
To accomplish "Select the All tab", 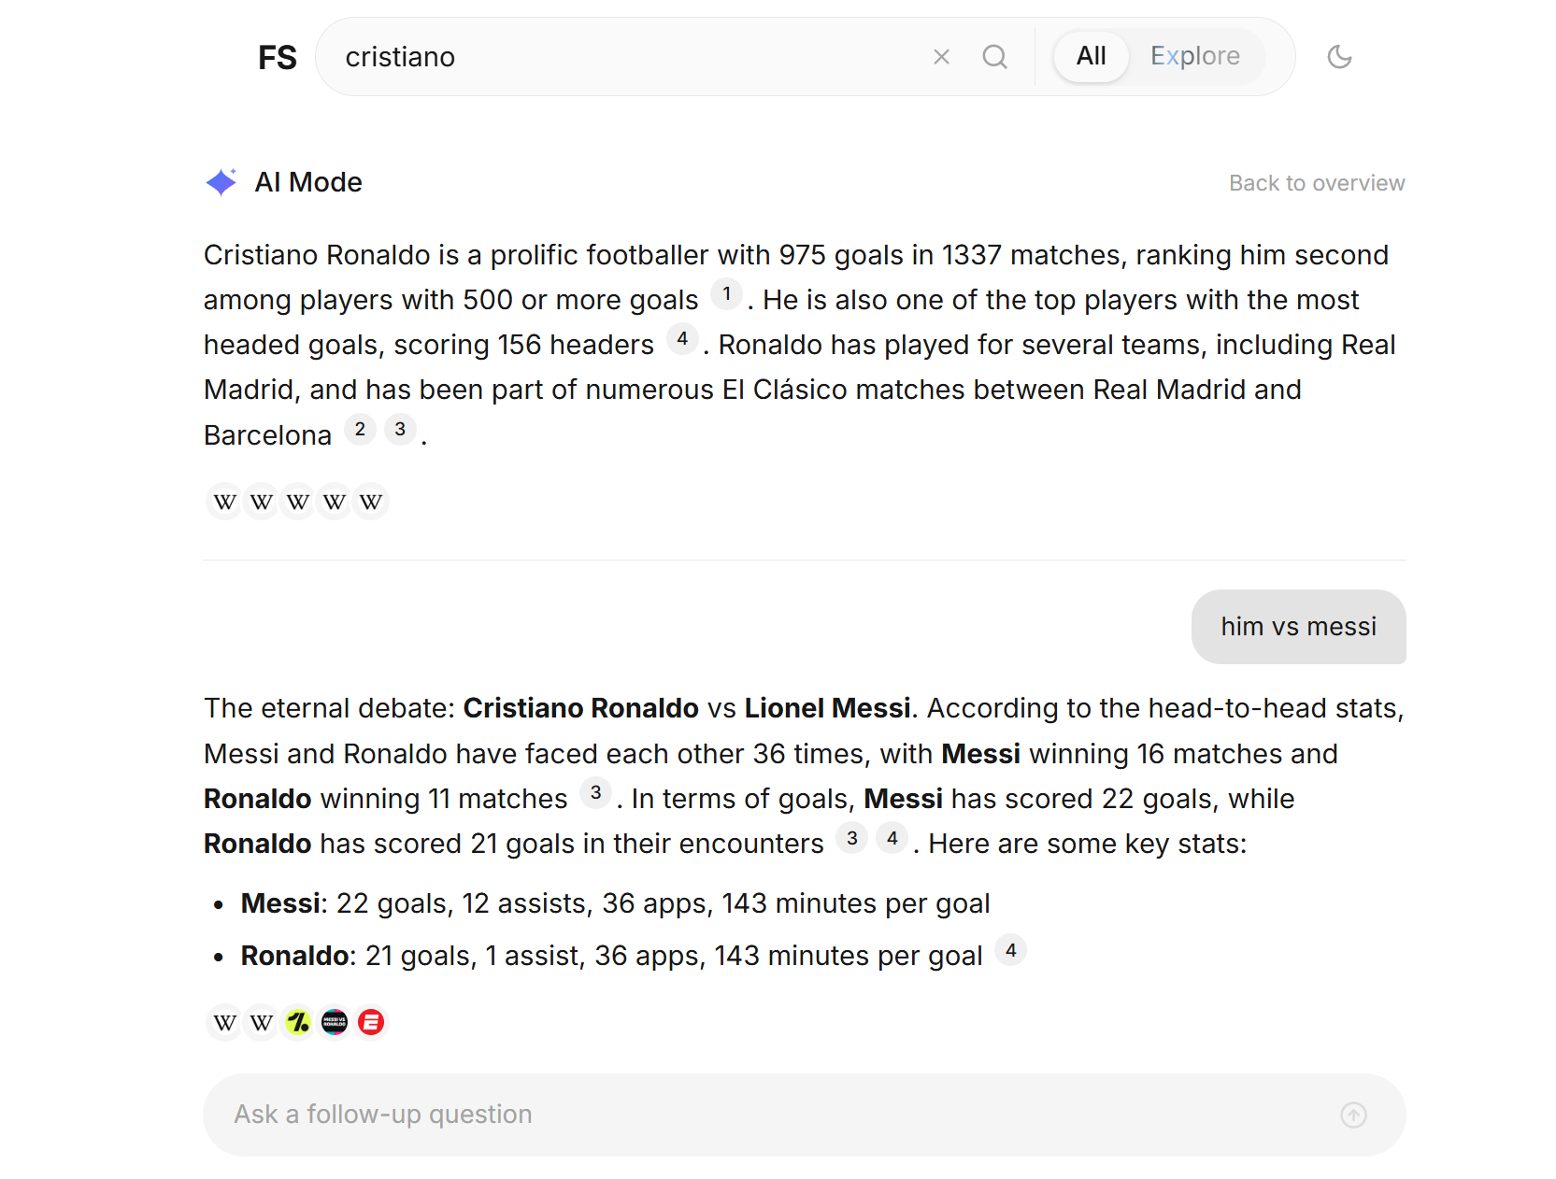I will click(1091, 56).
